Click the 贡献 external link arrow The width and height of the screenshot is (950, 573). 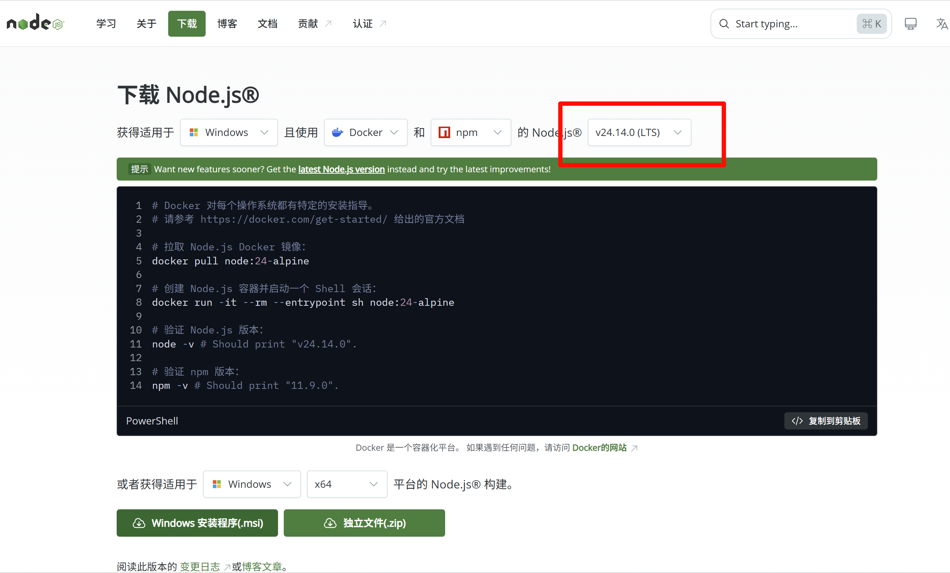[x=328, y=24]
